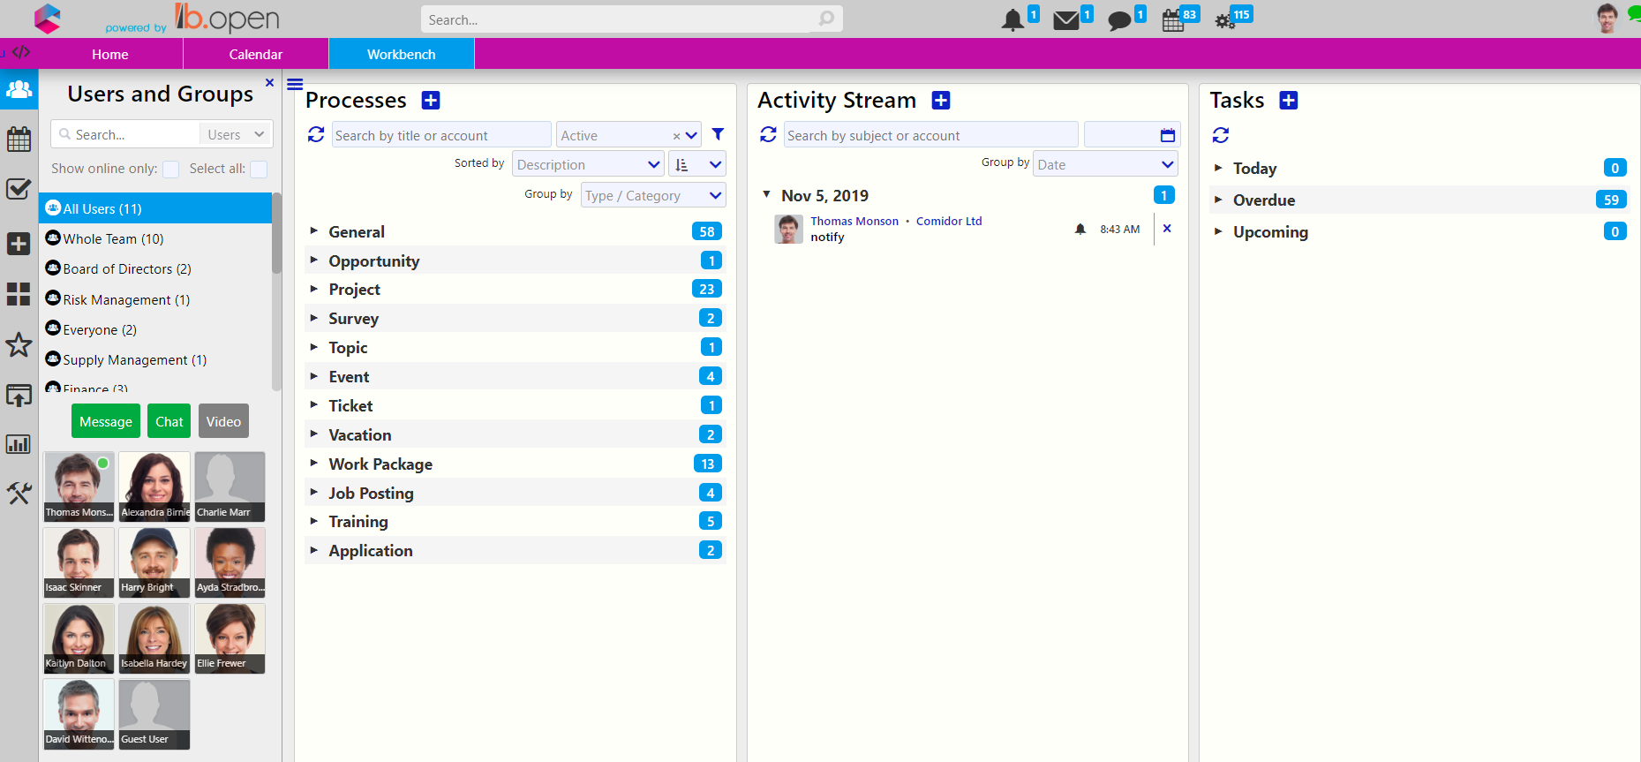Open the chat bubble icon in header
This screenshot has width=1641, height=762.
click(x=1119, y=20)
